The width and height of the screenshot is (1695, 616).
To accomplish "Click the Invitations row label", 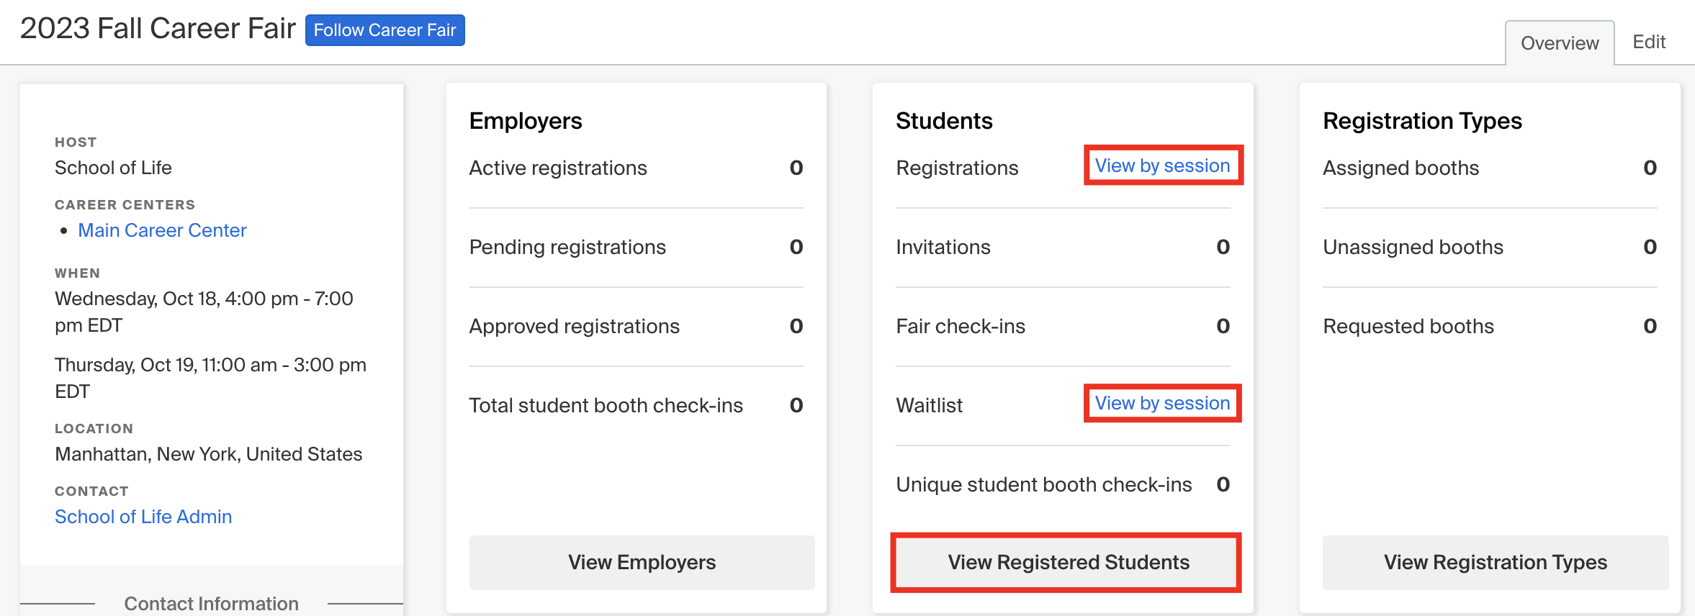I will coord(943,247).
